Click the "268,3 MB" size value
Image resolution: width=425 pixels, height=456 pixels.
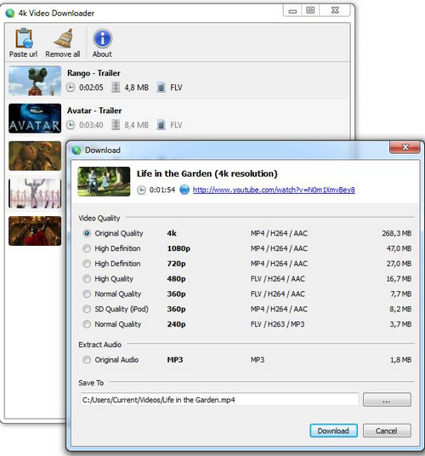(397, 233)
